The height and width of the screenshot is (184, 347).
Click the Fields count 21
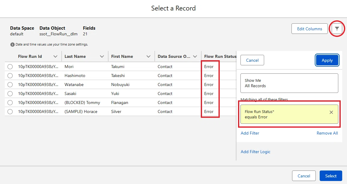[85, 34]
